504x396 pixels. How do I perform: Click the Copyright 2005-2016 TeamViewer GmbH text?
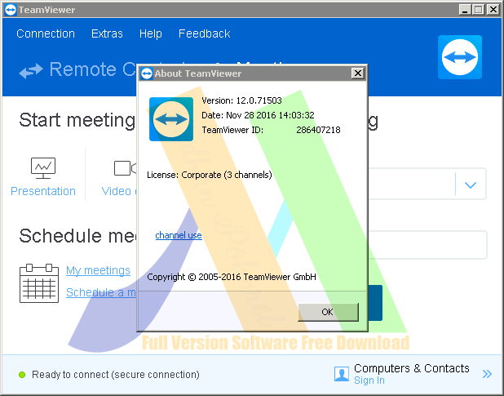(x=232, y=277)
